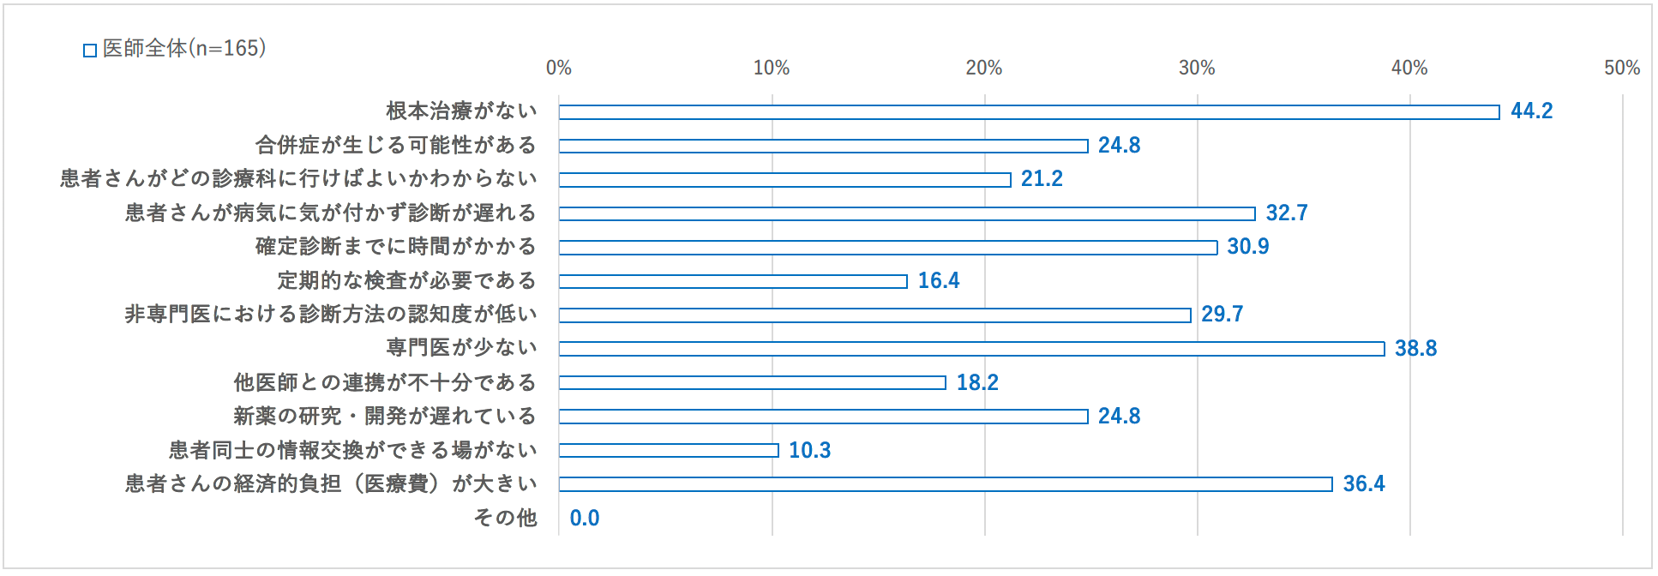
Task: Click the 36.4 data value label
Action: click(1363, 484)
